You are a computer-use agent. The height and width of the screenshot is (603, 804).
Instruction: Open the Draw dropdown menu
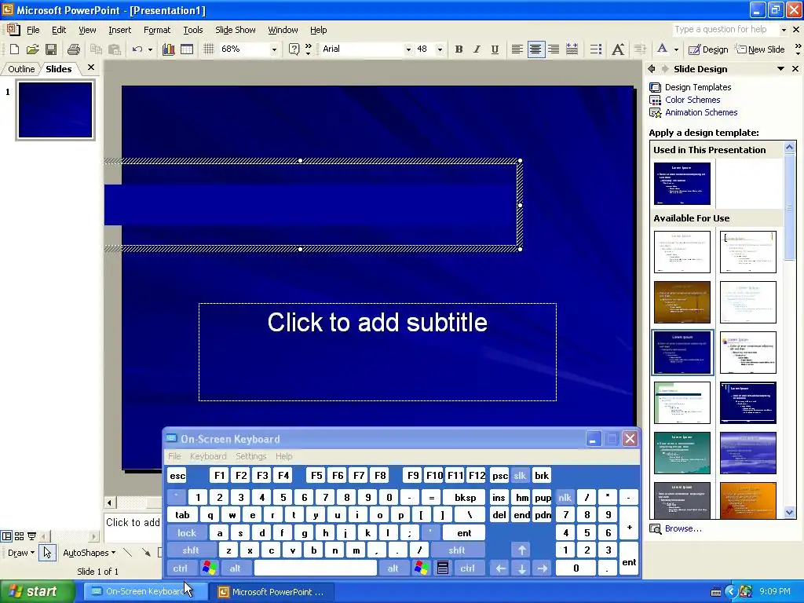21,553
